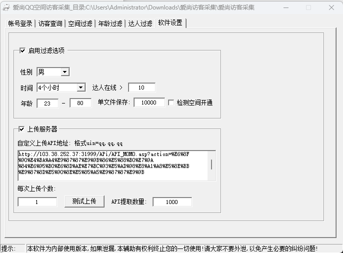343x253 pixels.
Task: Click the maximum age field showing 80
Action: pyautogui.click(x=80, y=103)
